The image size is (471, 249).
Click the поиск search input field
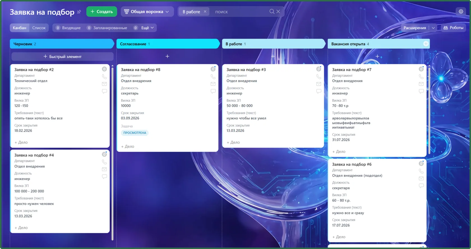pyautogui.click(x=241, y=11)
